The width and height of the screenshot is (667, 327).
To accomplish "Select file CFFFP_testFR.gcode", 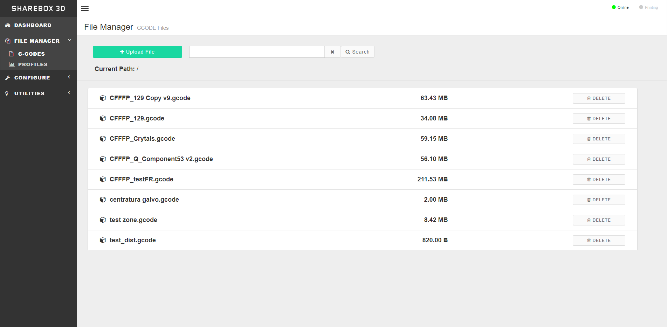I will 142,179.
